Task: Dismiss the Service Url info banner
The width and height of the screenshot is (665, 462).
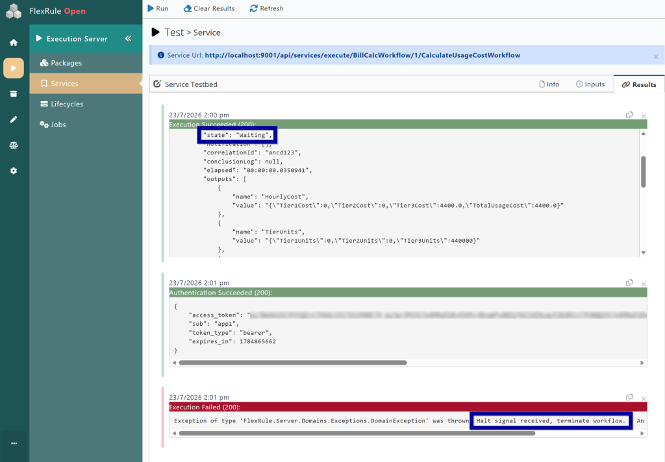Action: tap(656, 56)
